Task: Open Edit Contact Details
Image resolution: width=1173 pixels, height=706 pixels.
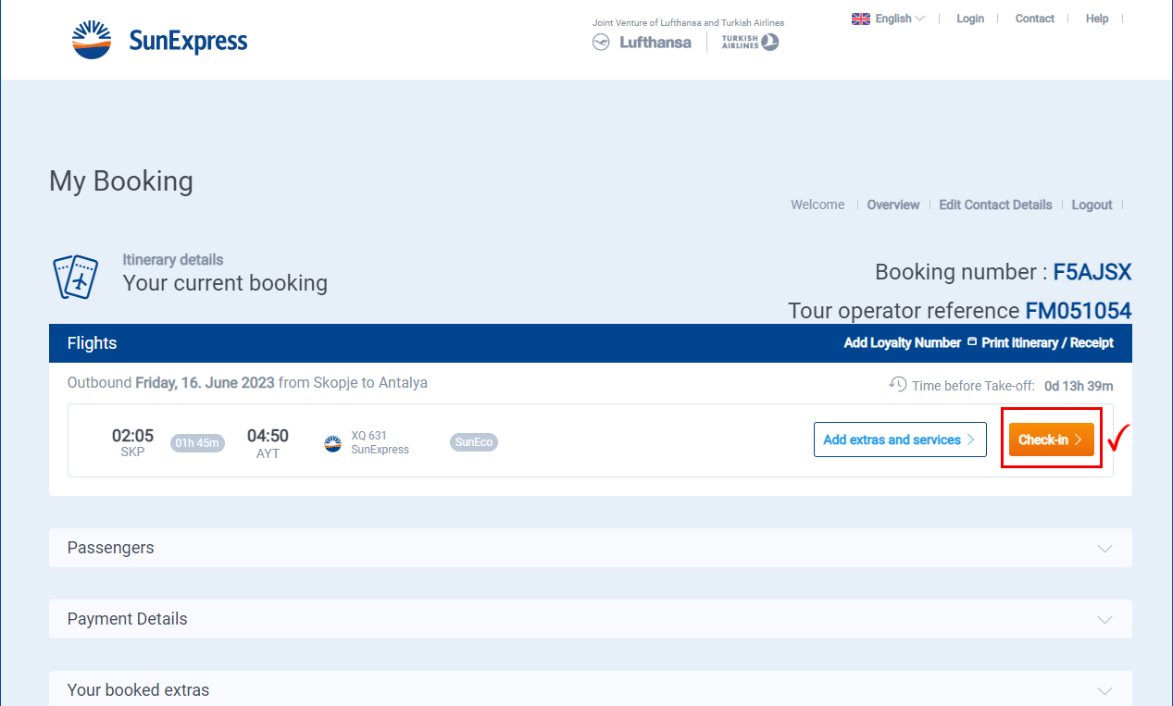Action: pos(995,204)
